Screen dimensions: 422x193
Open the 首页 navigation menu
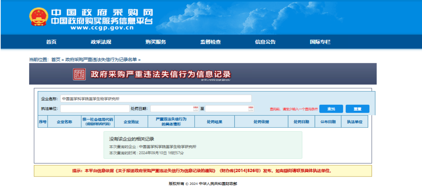[51, 42]
